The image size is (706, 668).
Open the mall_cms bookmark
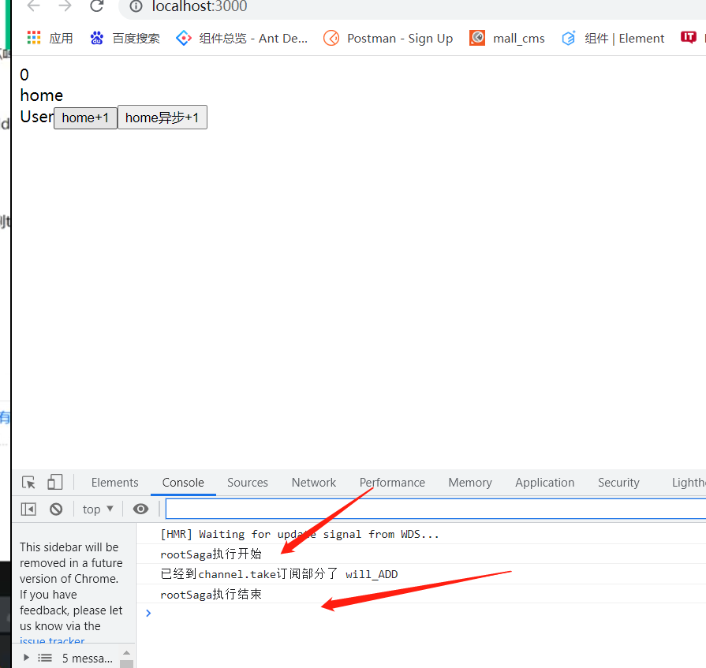[507, 39]
